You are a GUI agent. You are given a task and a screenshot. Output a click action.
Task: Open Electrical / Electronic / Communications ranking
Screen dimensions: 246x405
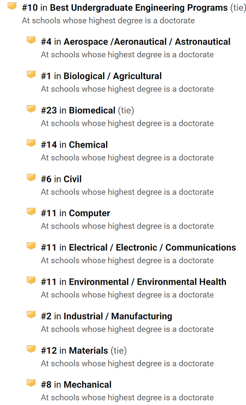152,248
